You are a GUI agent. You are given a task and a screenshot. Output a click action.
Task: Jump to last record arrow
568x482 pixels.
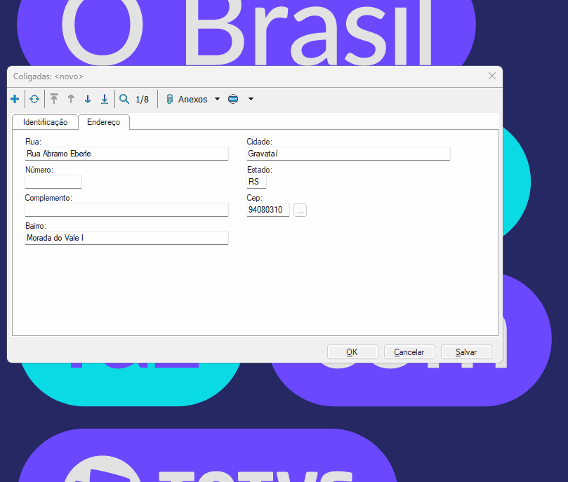105,99
